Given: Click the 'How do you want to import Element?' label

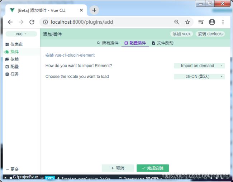Looking at the screenshot, I should (x=79, y=66).
